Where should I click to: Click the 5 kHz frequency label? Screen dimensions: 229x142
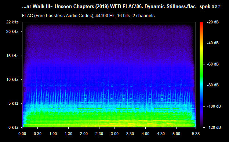point(13,103)
